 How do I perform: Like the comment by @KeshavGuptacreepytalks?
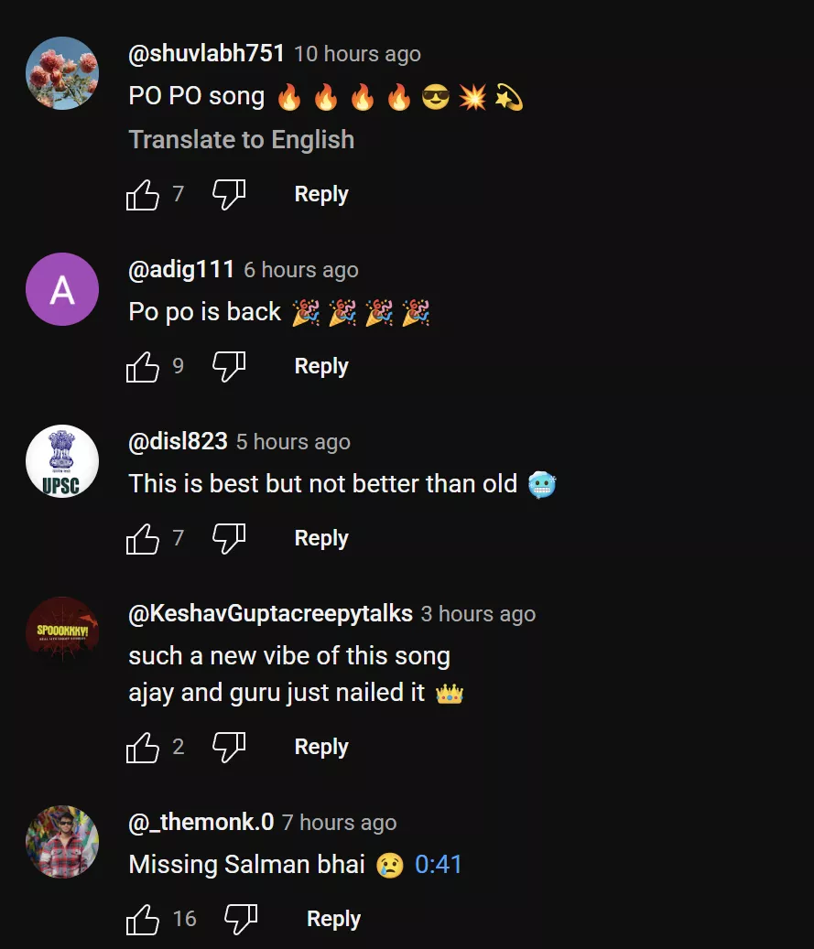point(143,747)
